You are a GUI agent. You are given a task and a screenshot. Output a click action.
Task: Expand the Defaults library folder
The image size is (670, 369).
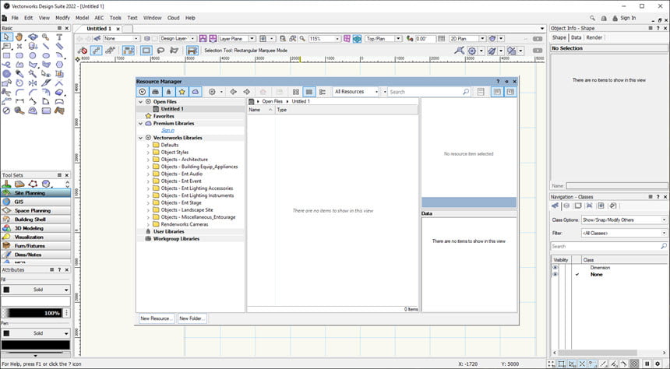point(148,146)
